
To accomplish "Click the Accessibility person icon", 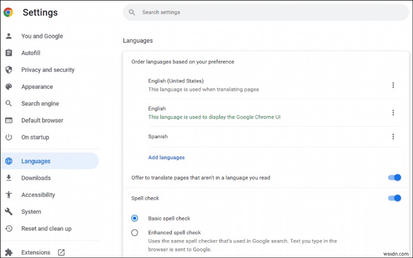I will (x=9, y=195).
